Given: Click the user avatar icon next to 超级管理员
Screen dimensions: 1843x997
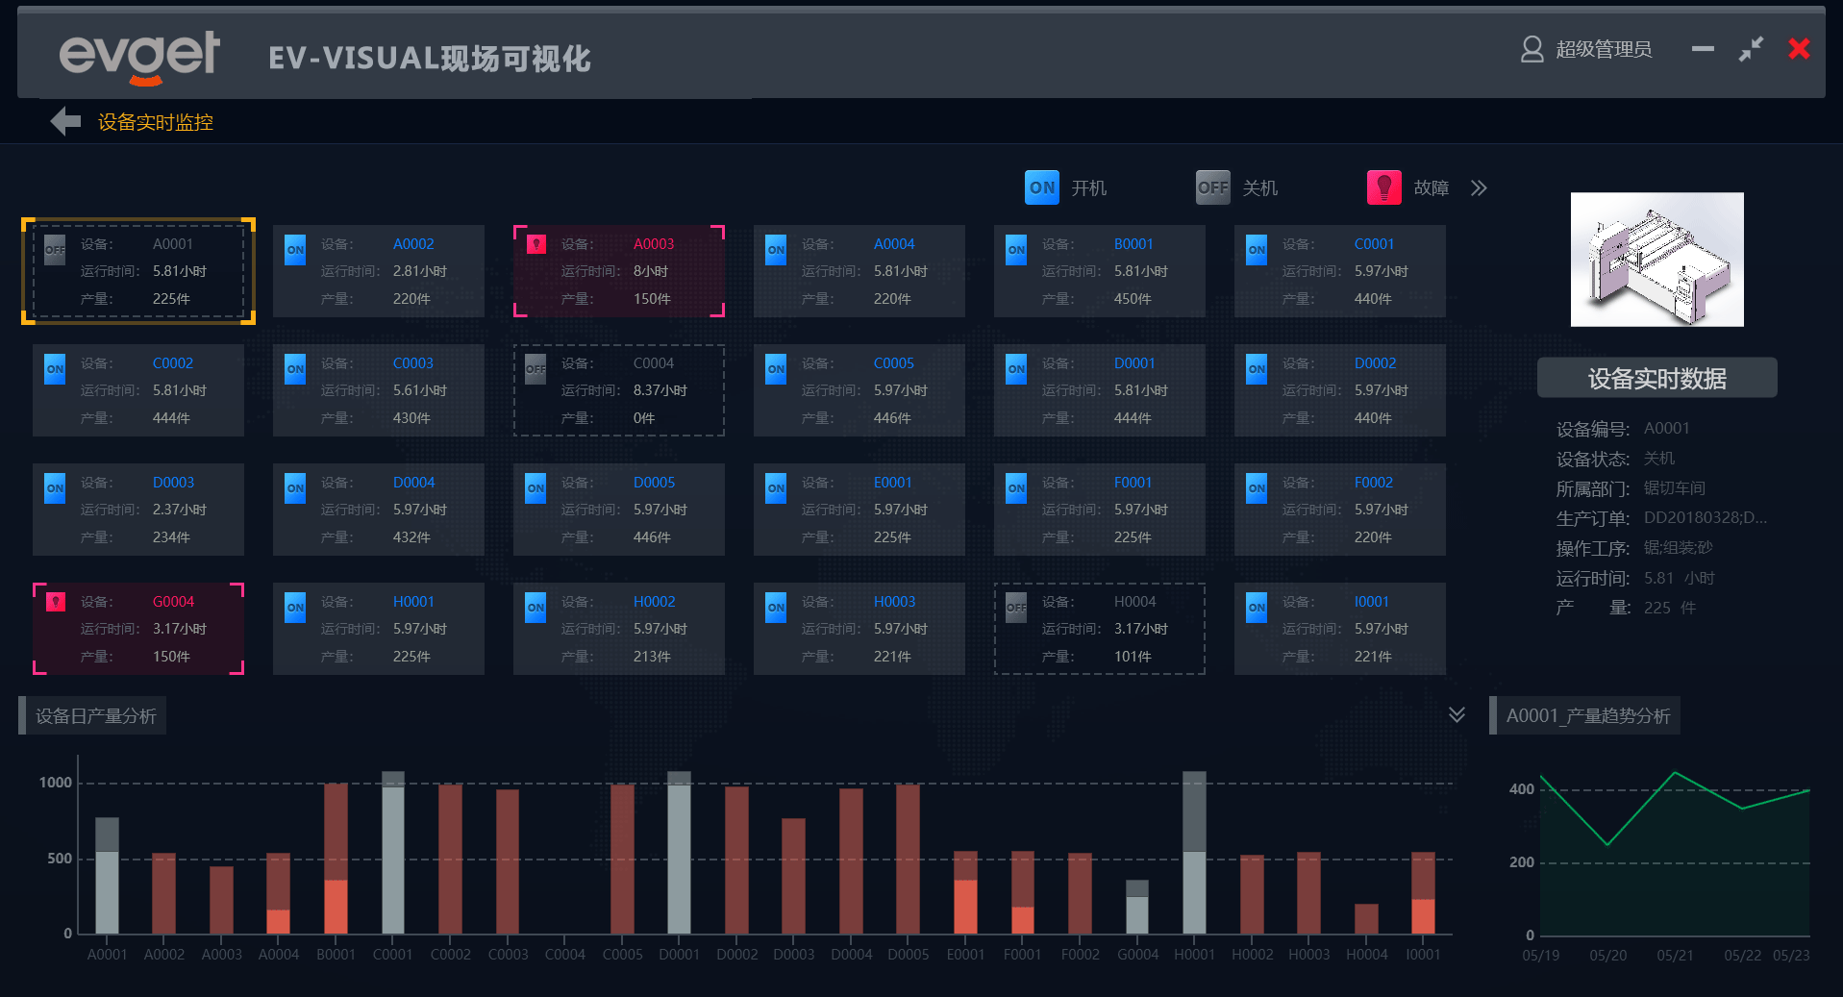Looking at the screenshot, I should 1531,49.
